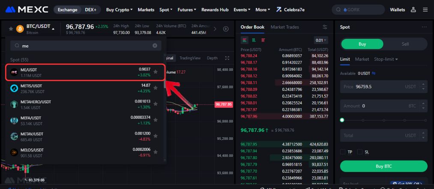Click the METAV coin logo
Screen dimensions: 434x189
click(14, 136)
